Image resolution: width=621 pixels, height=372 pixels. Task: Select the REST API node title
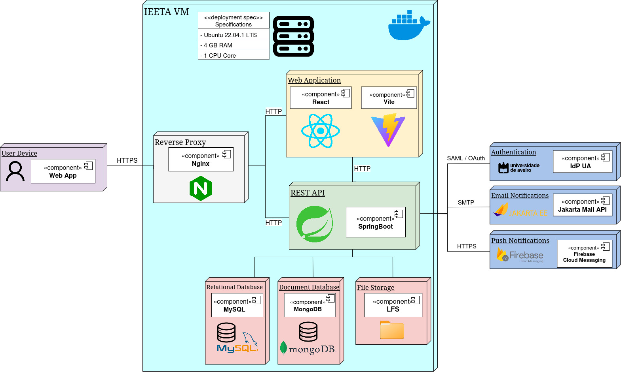(x=308, y=193)
